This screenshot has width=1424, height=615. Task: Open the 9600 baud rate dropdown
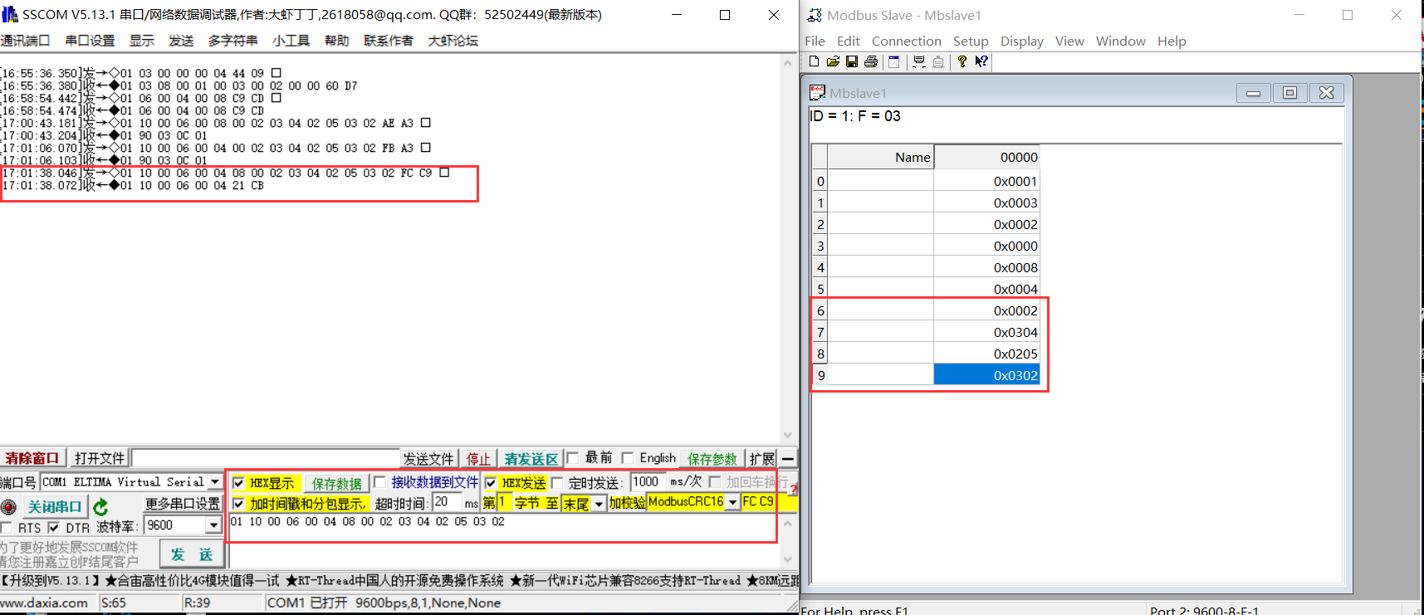click(213, 525)
